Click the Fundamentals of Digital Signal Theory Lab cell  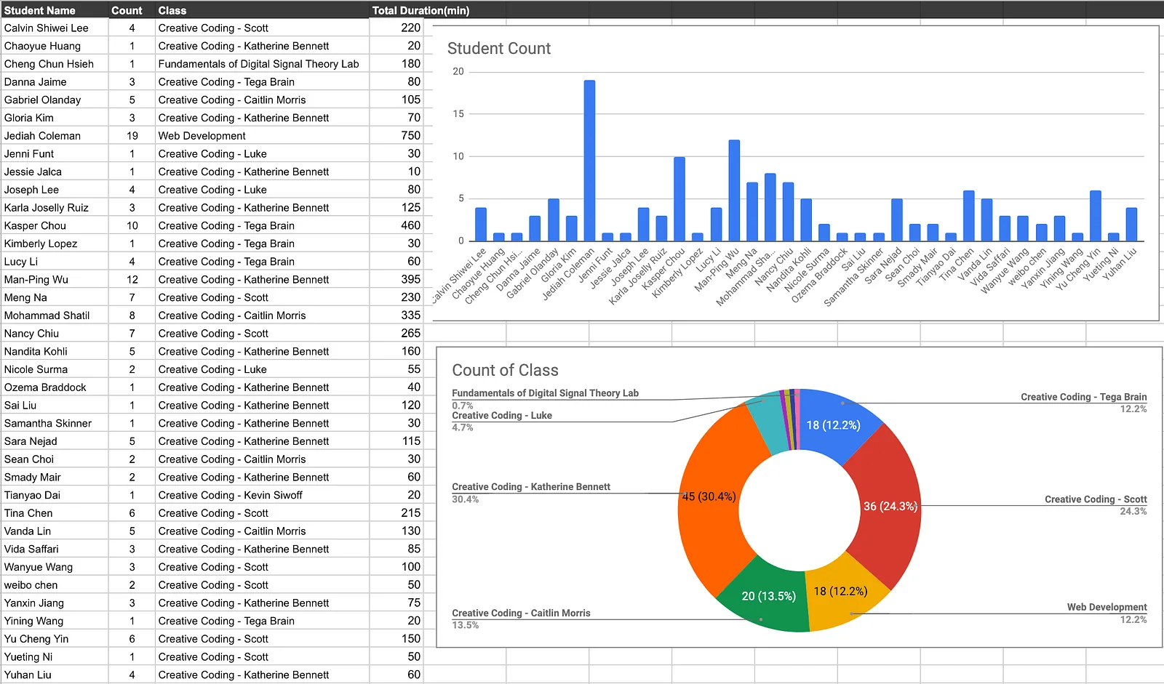262,64
